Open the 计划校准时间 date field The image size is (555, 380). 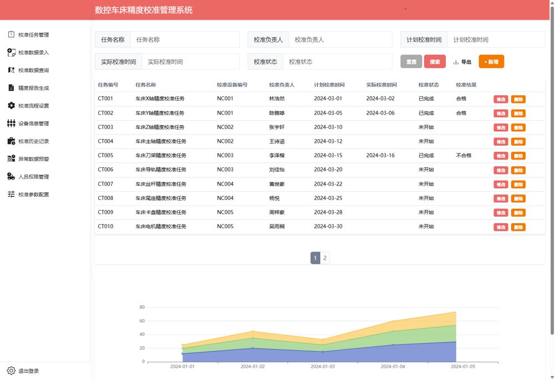(x=496, y=39)
